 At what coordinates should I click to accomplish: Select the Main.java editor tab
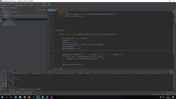(52, 10)
